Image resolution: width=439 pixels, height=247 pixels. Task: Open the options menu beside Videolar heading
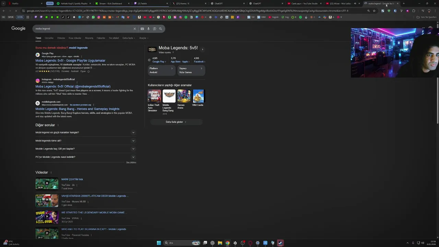[51, 173]
